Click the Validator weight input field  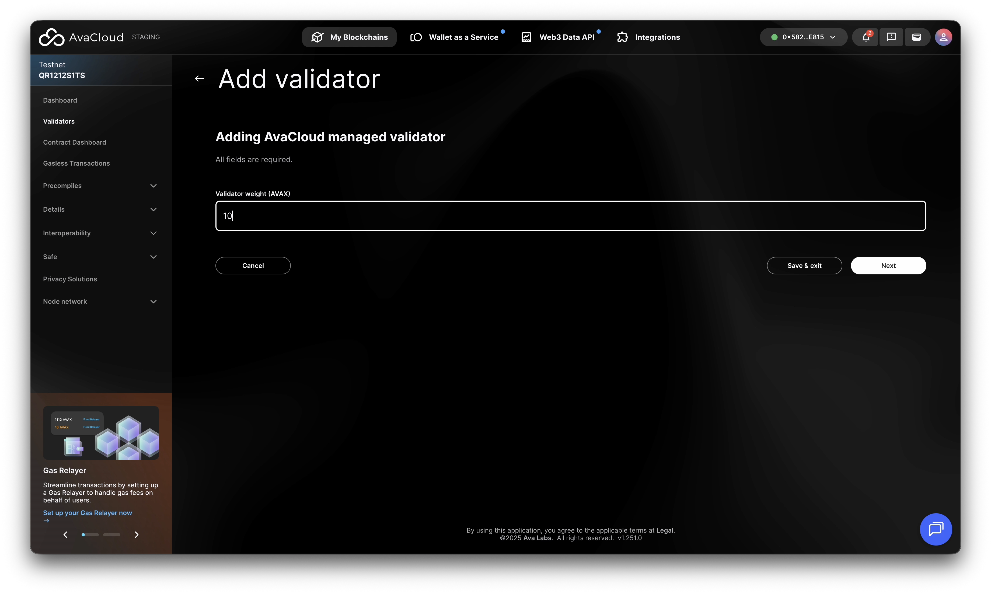click(570, 216)
